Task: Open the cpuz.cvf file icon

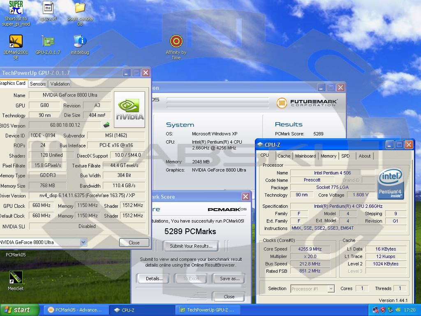Action: (x=48, y=11)
